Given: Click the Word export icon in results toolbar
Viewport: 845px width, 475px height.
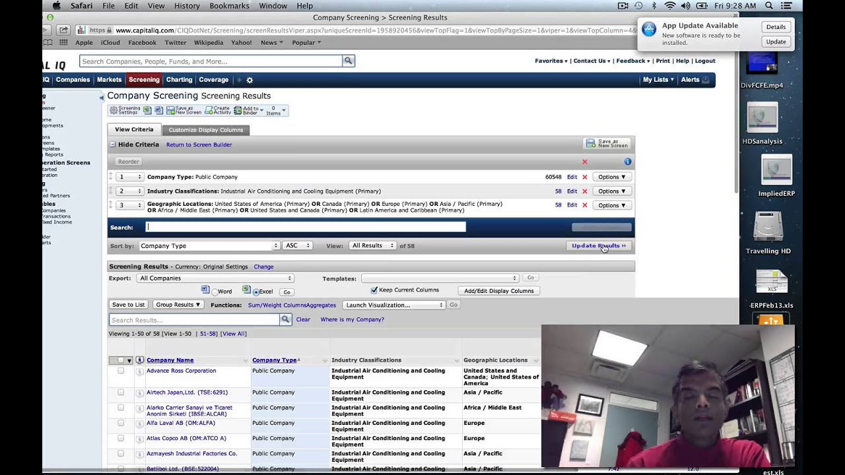Looking at the screenshot, I should (x=159, y=110).
